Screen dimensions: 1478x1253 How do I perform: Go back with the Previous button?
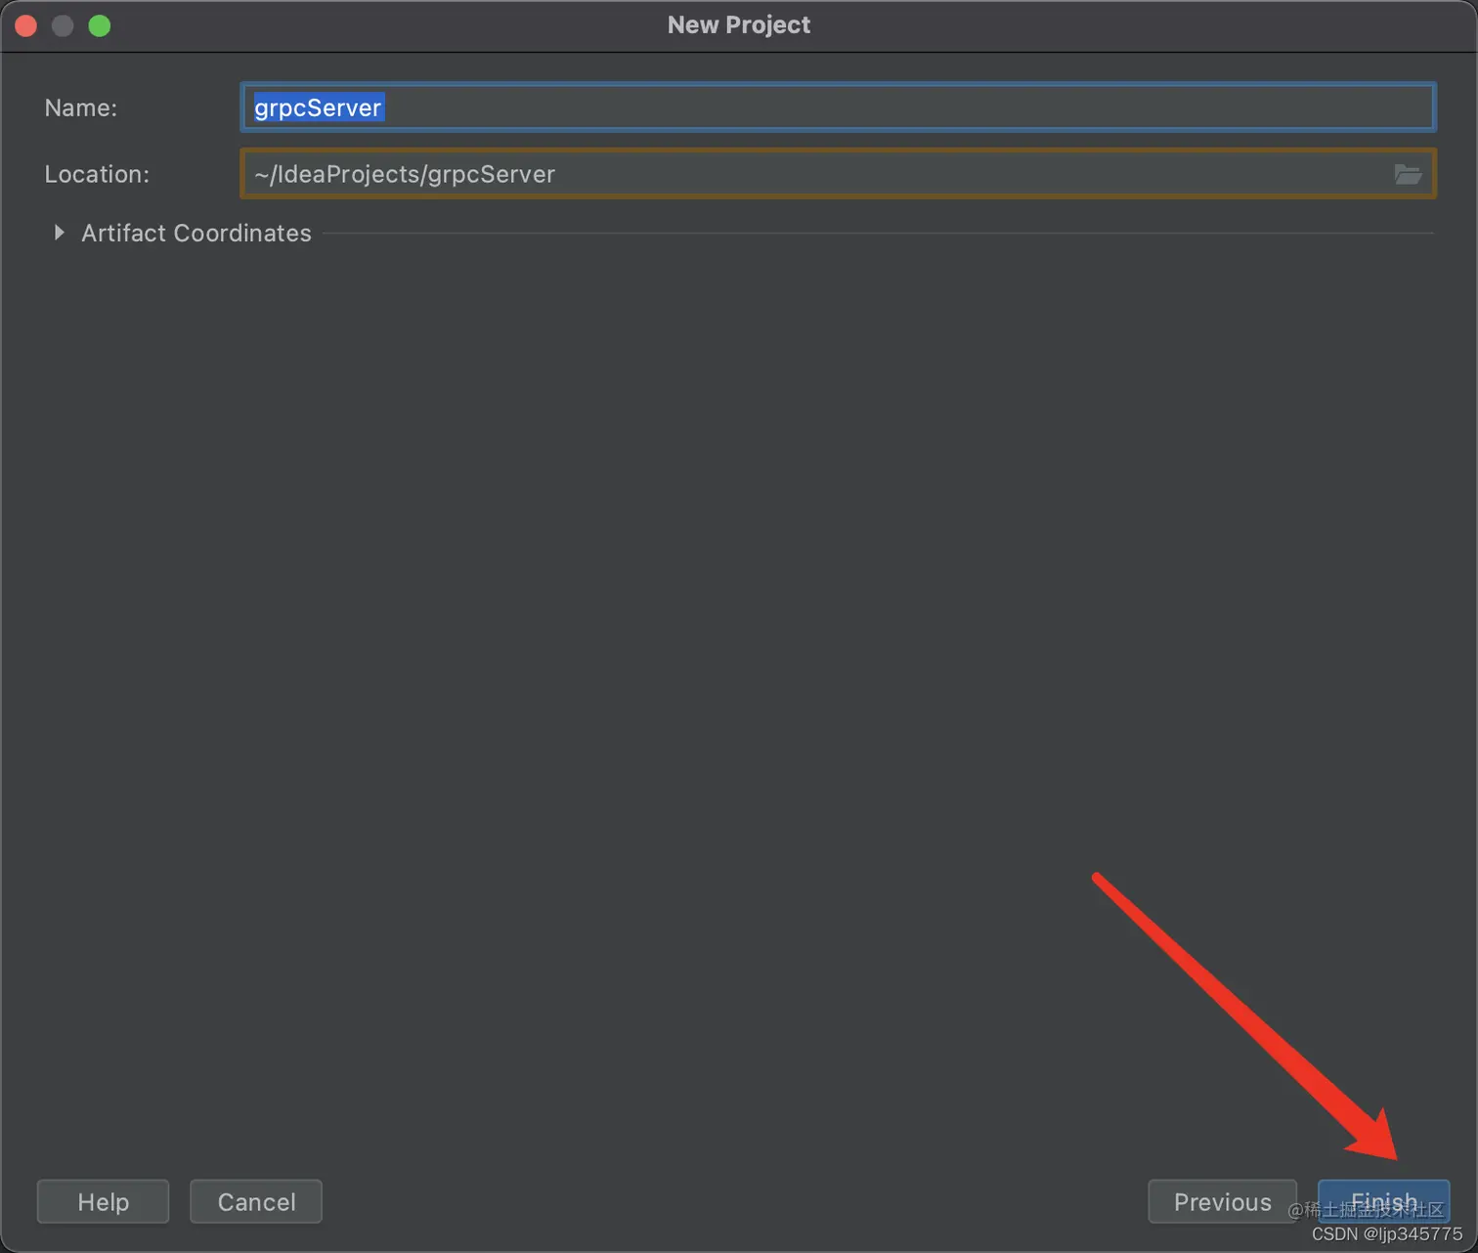(x=1222, y=1201)
